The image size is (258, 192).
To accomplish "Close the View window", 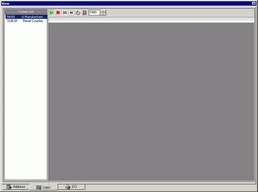I will point(254,3).
